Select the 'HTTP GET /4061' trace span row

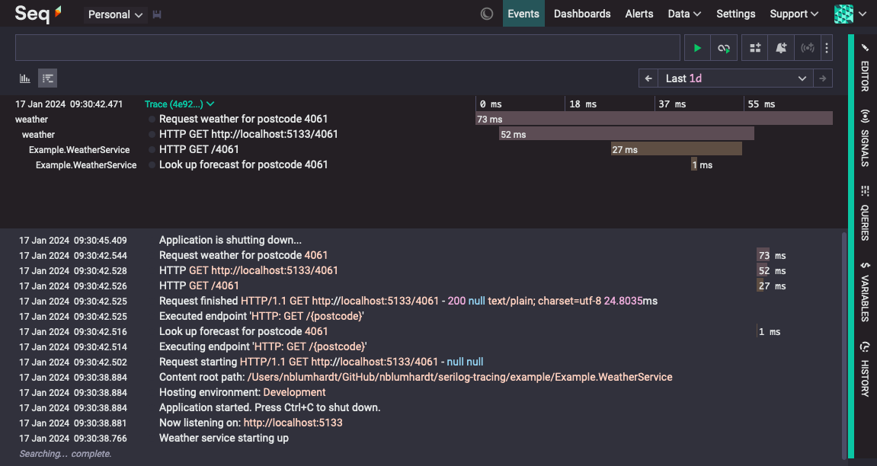[199, 150]
